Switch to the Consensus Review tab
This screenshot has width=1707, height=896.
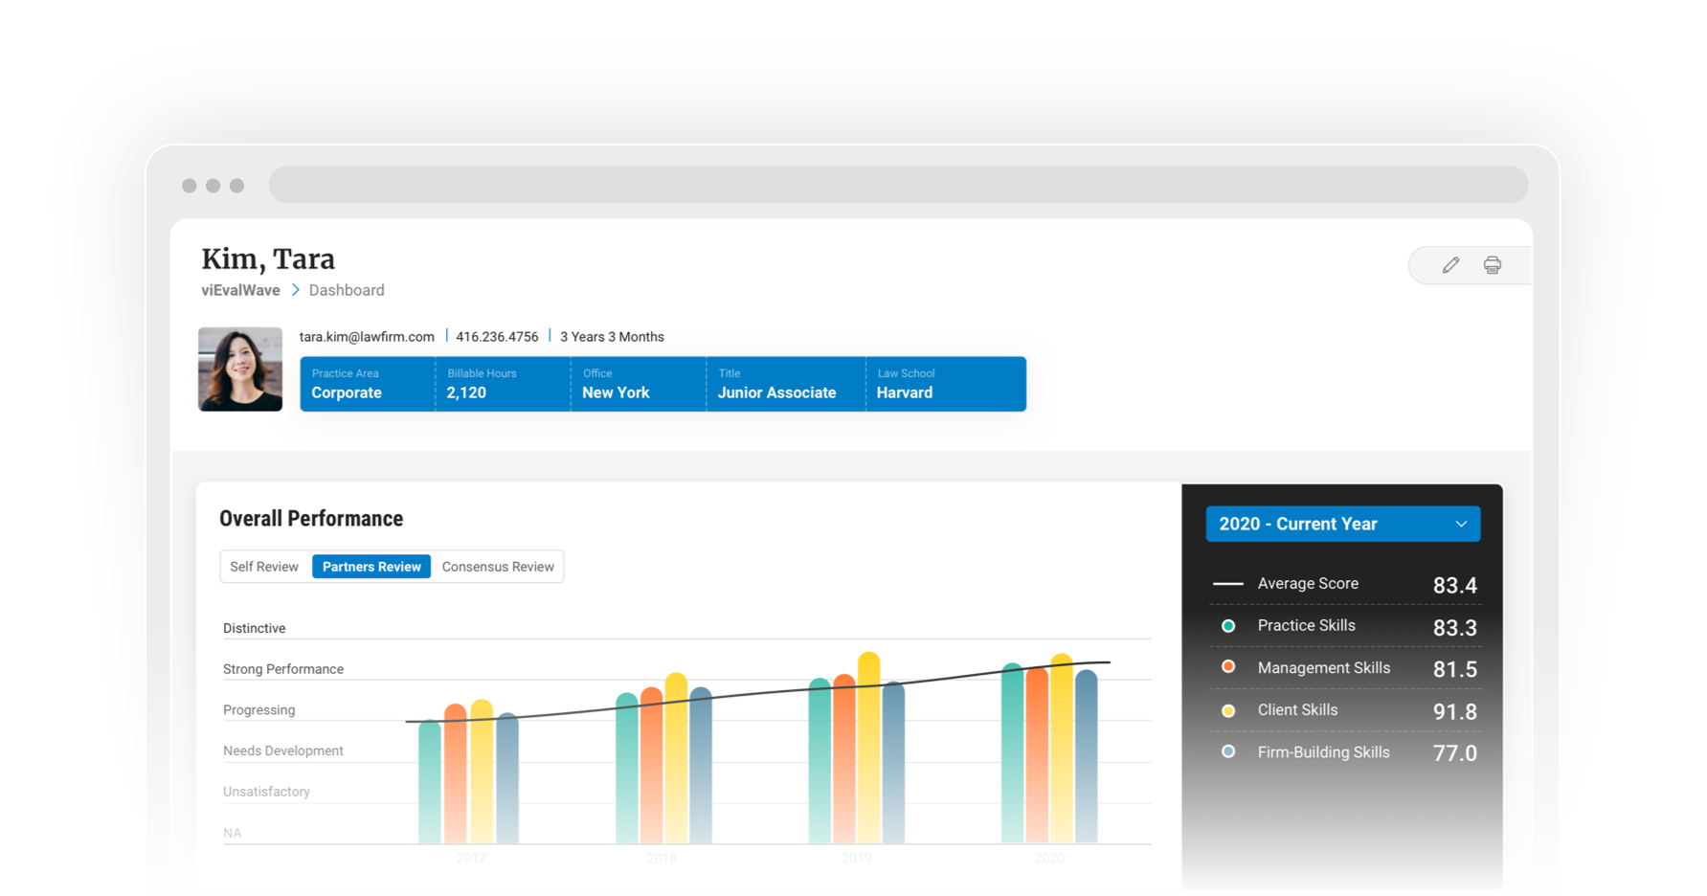click(497, 566)
